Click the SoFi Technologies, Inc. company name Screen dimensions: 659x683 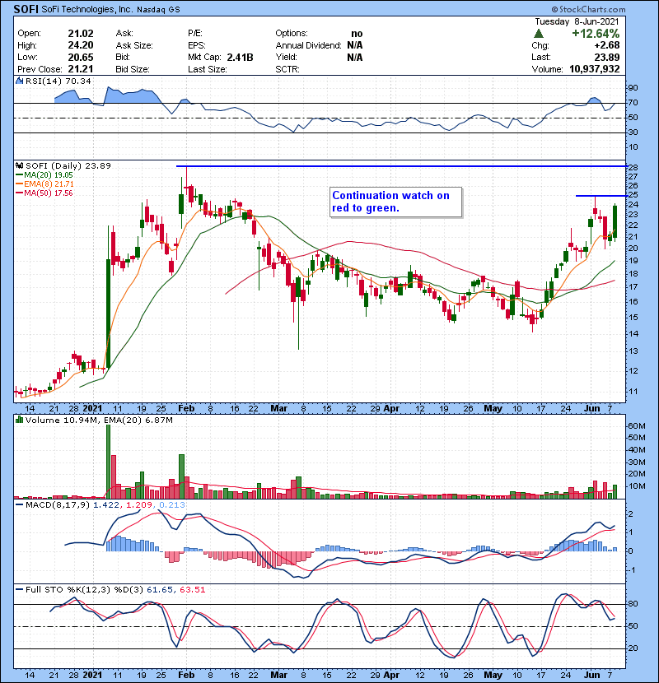tap(87, 10)
